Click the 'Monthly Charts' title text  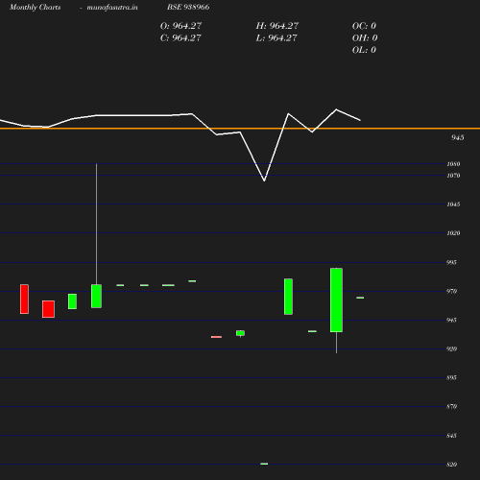click(x=35, y=7)
